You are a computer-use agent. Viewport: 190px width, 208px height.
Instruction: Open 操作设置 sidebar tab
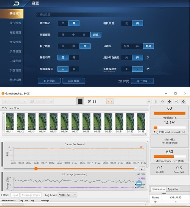pyautogui.click(x=15, y=23)
